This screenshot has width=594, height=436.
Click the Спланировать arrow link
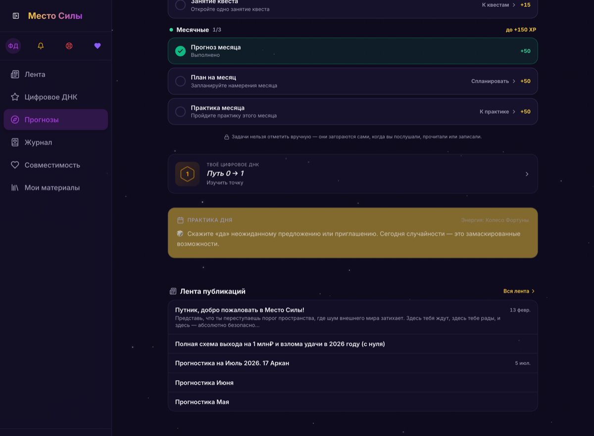494,81
